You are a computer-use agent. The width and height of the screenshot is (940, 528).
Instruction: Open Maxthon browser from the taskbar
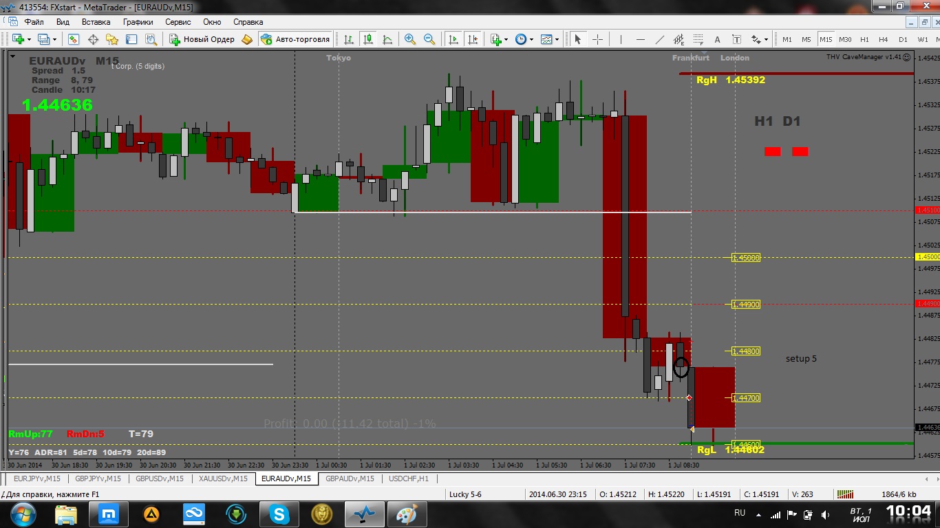click(109, 514)
